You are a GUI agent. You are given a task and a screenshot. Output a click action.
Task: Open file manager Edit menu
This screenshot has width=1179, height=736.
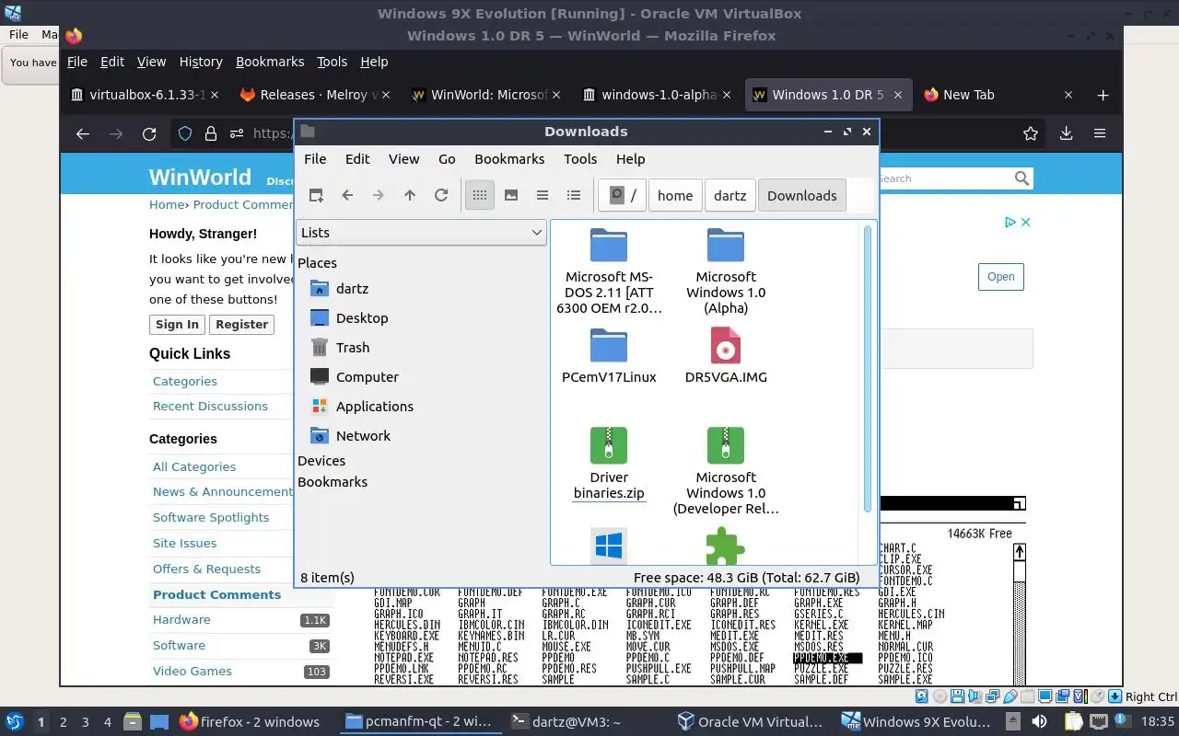pyautogui.click(x=357, y=159)
